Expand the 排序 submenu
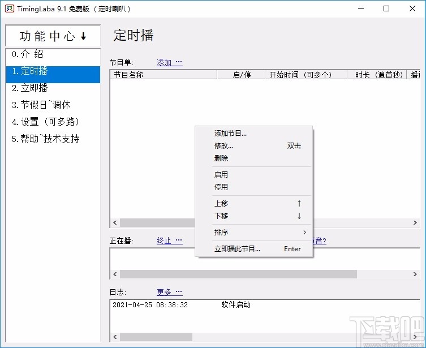 pyautogui.click(x=254, y=233)
